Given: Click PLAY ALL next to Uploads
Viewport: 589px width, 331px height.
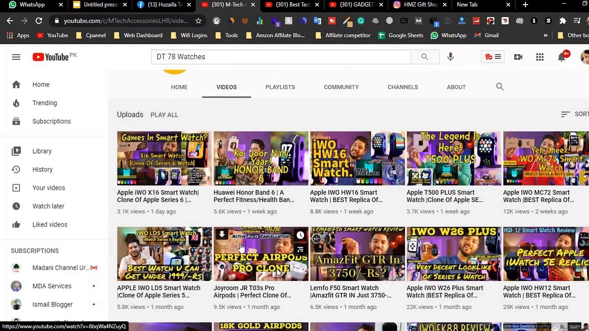Looking at the screenshot, I should click(x=164, y=115).
